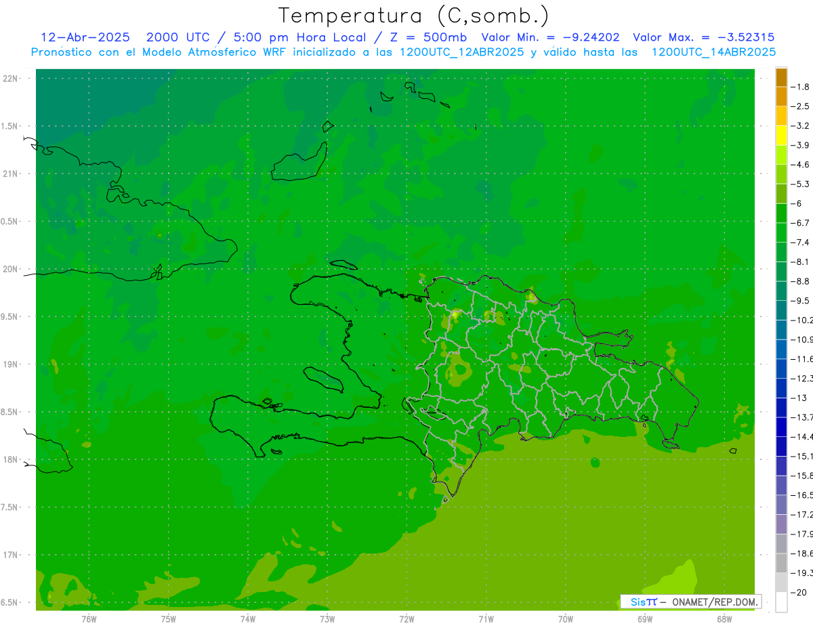Click the "-13" color scale label

(x=798, y=398)
